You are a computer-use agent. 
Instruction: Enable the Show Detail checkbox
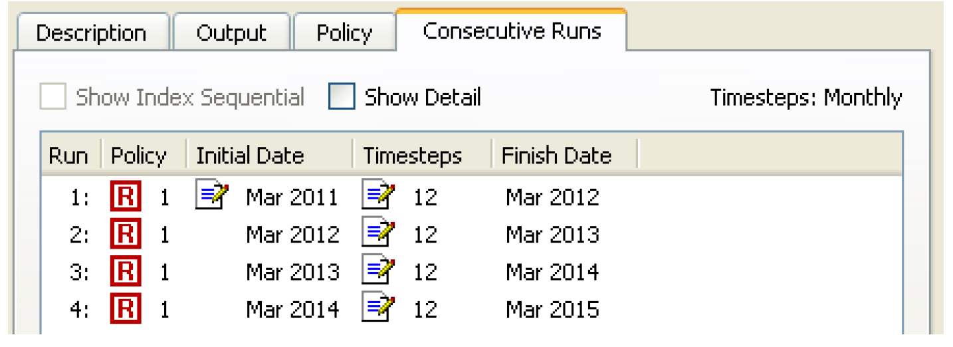(342, 97)
